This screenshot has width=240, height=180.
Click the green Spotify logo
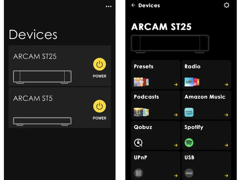pyautogui.click(x=189, y=143)
